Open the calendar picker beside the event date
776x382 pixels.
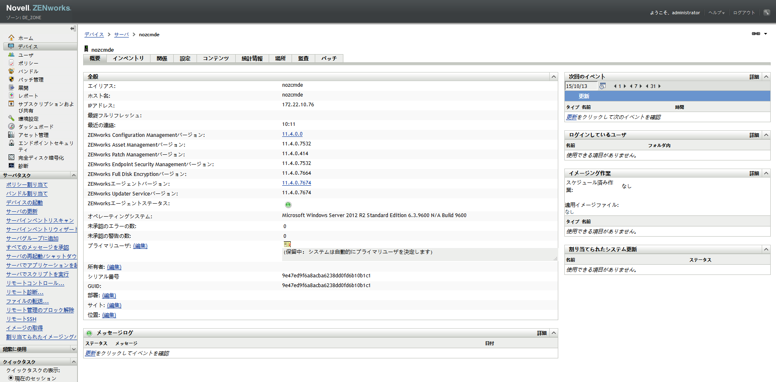click(602, 86)
